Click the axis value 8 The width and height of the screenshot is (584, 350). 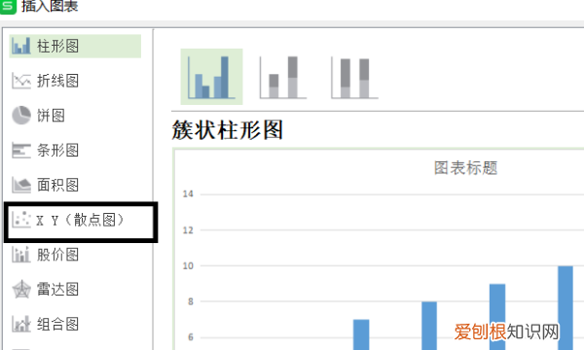[x=191, y=301]
